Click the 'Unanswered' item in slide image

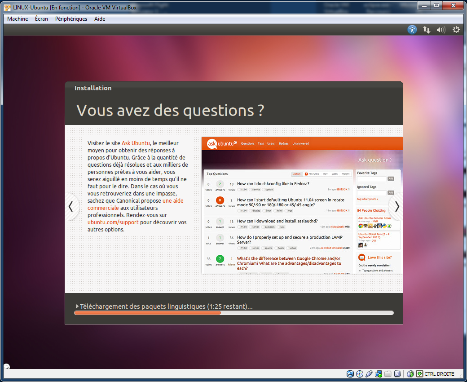(300, 144)
